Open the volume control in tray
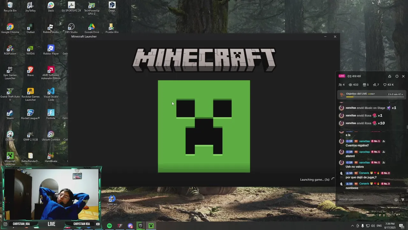Viewport: 408px width, 230px height. (x=373, y=226)
